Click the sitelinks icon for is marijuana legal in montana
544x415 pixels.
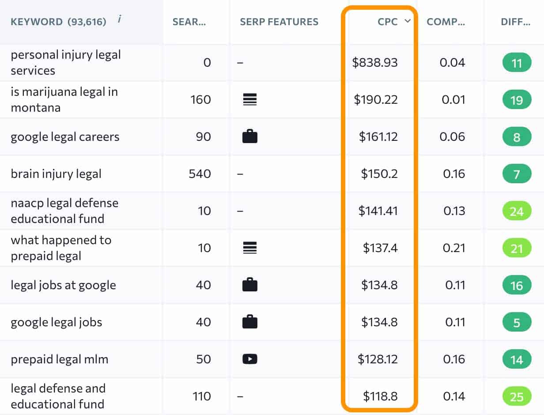[x=250, y=99]
